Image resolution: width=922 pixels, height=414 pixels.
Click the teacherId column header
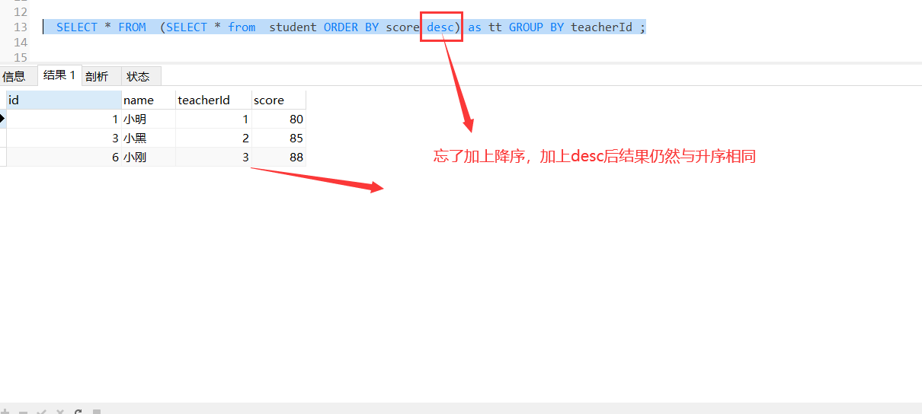tap(213, 100)
